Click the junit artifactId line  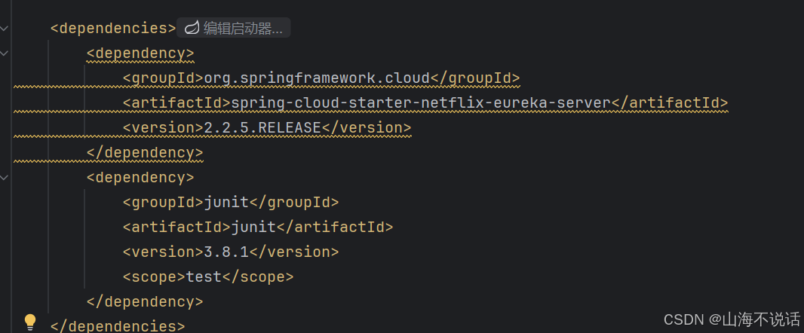tap(258, 227)
